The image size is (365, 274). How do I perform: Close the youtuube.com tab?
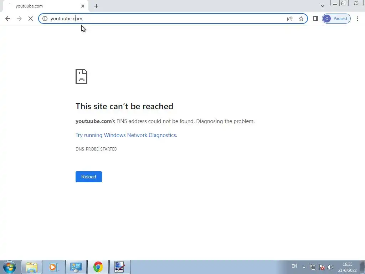(83, 6)
